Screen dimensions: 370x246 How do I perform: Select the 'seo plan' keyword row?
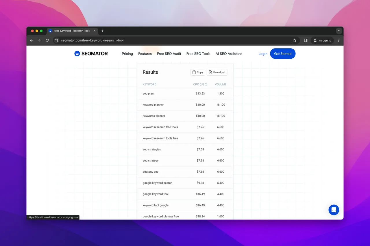click(185, 94)
